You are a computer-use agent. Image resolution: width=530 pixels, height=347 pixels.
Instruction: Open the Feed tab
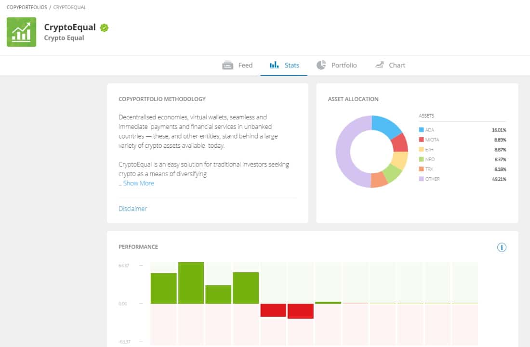[237, 65]
